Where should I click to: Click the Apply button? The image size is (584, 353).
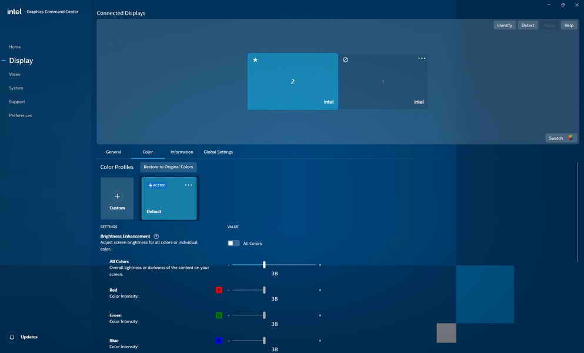pos(549,25)
